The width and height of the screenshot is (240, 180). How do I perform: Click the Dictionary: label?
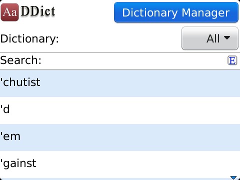(x=29, y=39)
